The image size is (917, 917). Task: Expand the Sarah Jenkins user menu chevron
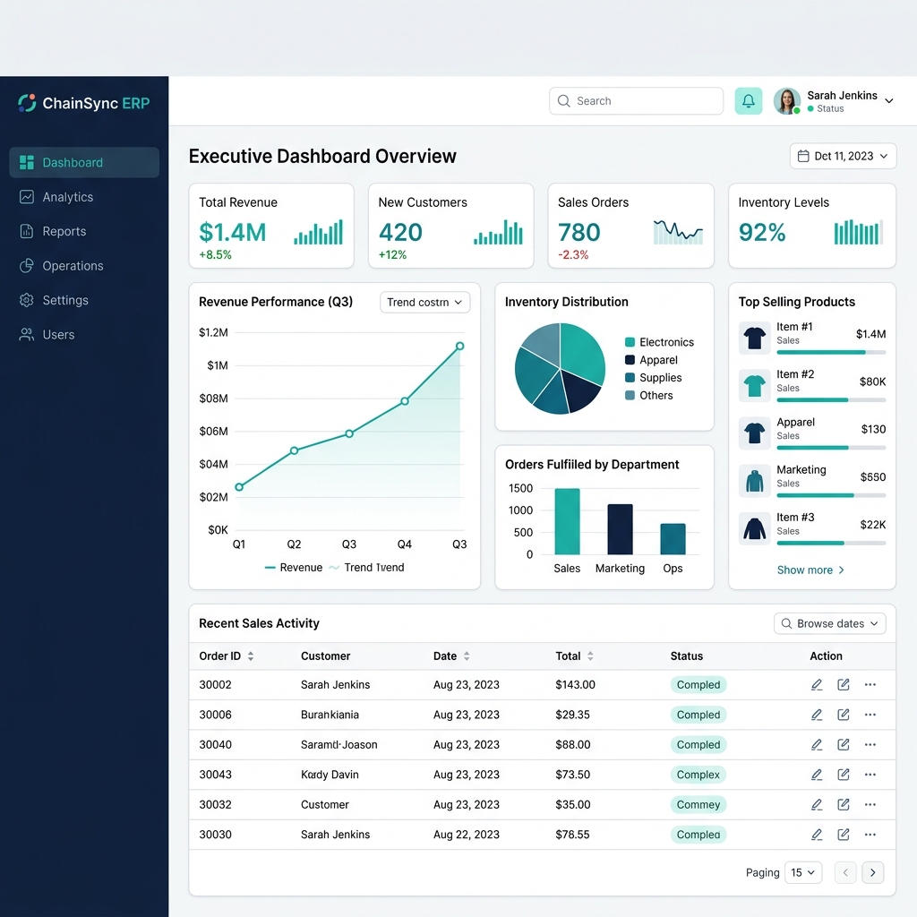[889, 101]
